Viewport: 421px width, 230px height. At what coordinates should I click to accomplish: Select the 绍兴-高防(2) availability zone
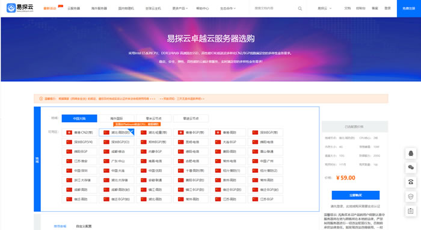click(265, 170)
